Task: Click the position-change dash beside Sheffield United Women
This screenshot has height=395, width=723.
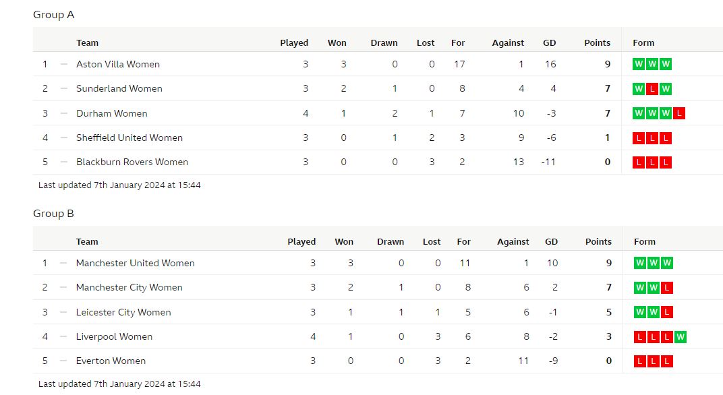Action: click(x=63, y=138)
